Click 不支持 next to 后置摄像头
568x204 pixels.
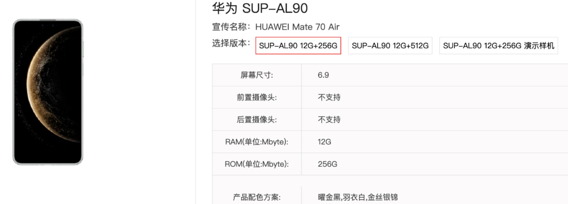[x=328, y=119]
